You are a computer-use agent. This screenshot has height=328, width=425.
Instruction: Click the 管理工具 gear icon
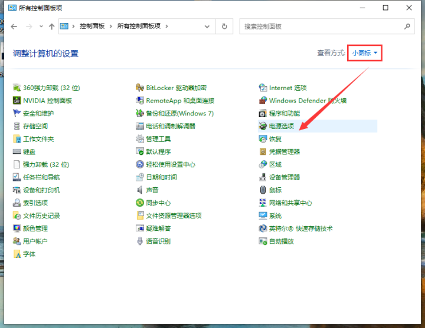tap(139, 139)
